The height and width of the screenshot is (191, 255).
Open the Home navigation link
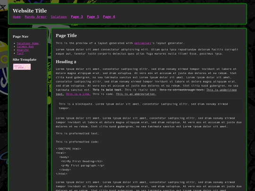pyautogui.click(x=17, y=17)
